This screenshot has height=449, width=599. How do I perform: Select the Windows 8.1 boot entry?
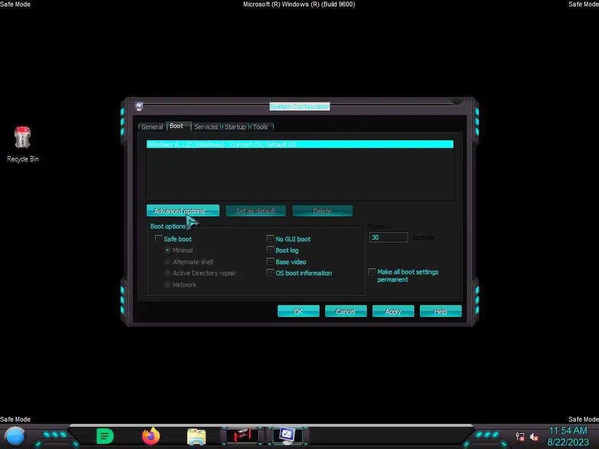[x=300, y=144]
